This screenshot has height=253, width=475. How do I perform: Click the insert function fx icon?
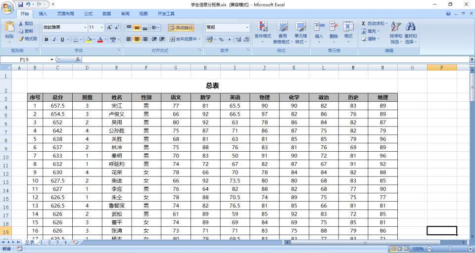(78, 60)
